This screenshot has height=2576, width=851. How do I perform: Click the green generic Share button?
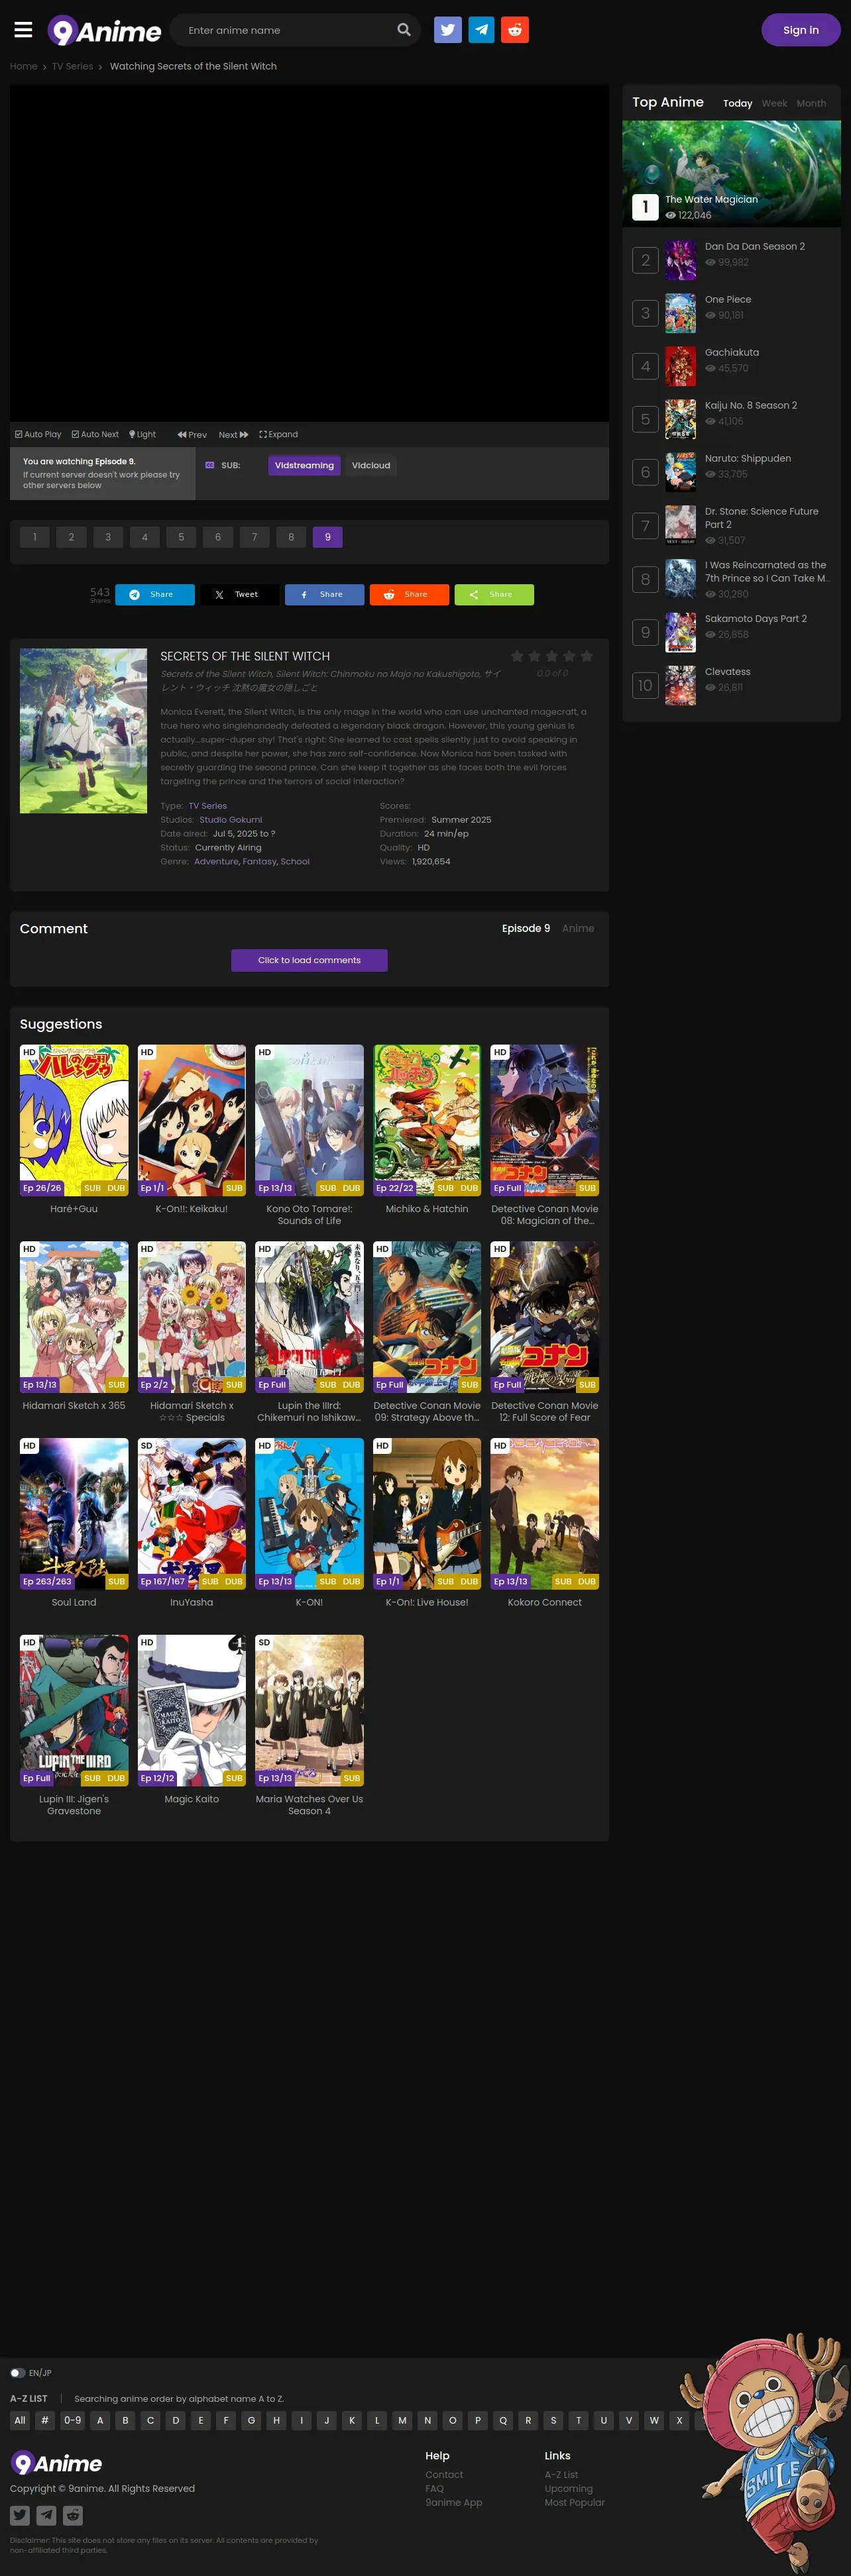pos(494,594)
